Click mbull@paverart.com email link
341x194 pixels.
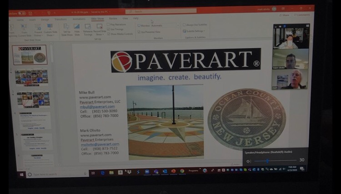97,107
